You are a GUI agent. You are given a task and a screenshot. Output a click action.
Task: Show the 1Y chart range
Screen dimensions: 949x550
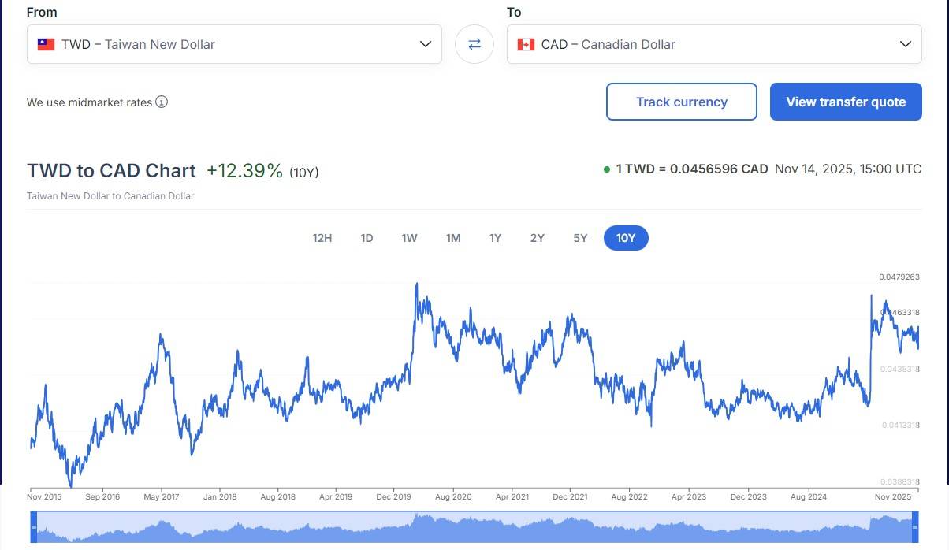[x=495, y=238]
